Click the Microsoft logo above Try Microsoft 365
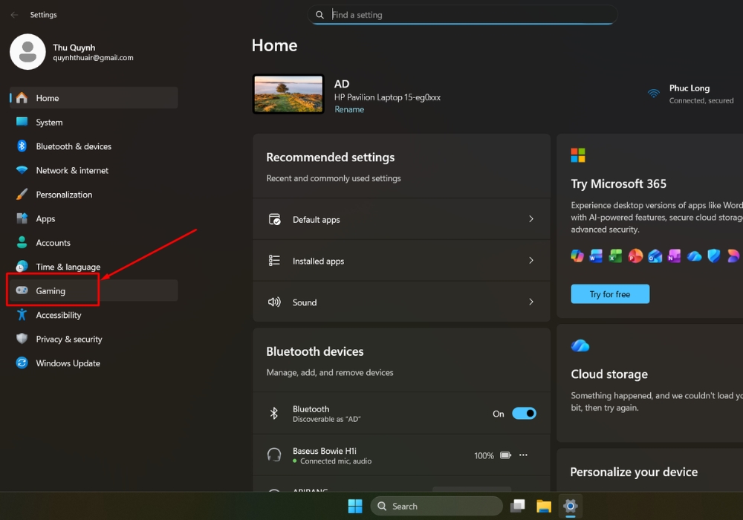This screenshot has width=743, height=520. 577,155
